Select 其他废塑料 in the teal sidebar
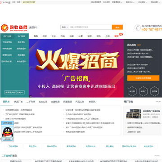The height and width of the screenshot is (162, 162). click(22, 61)
